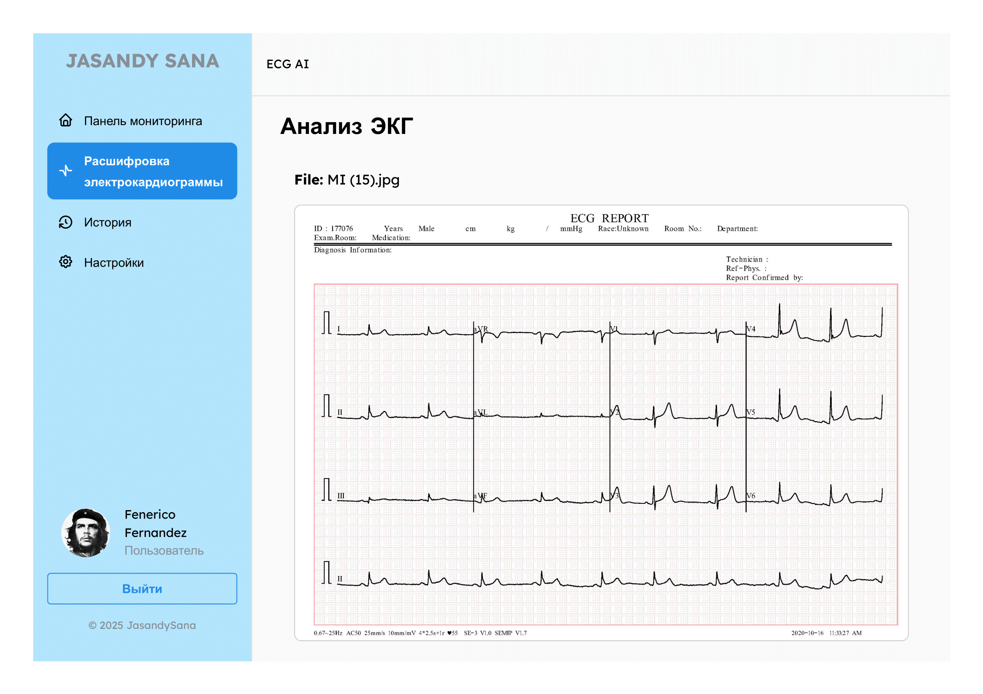Click the © 2025 JasandySana footer text

(x=142, y=626)
